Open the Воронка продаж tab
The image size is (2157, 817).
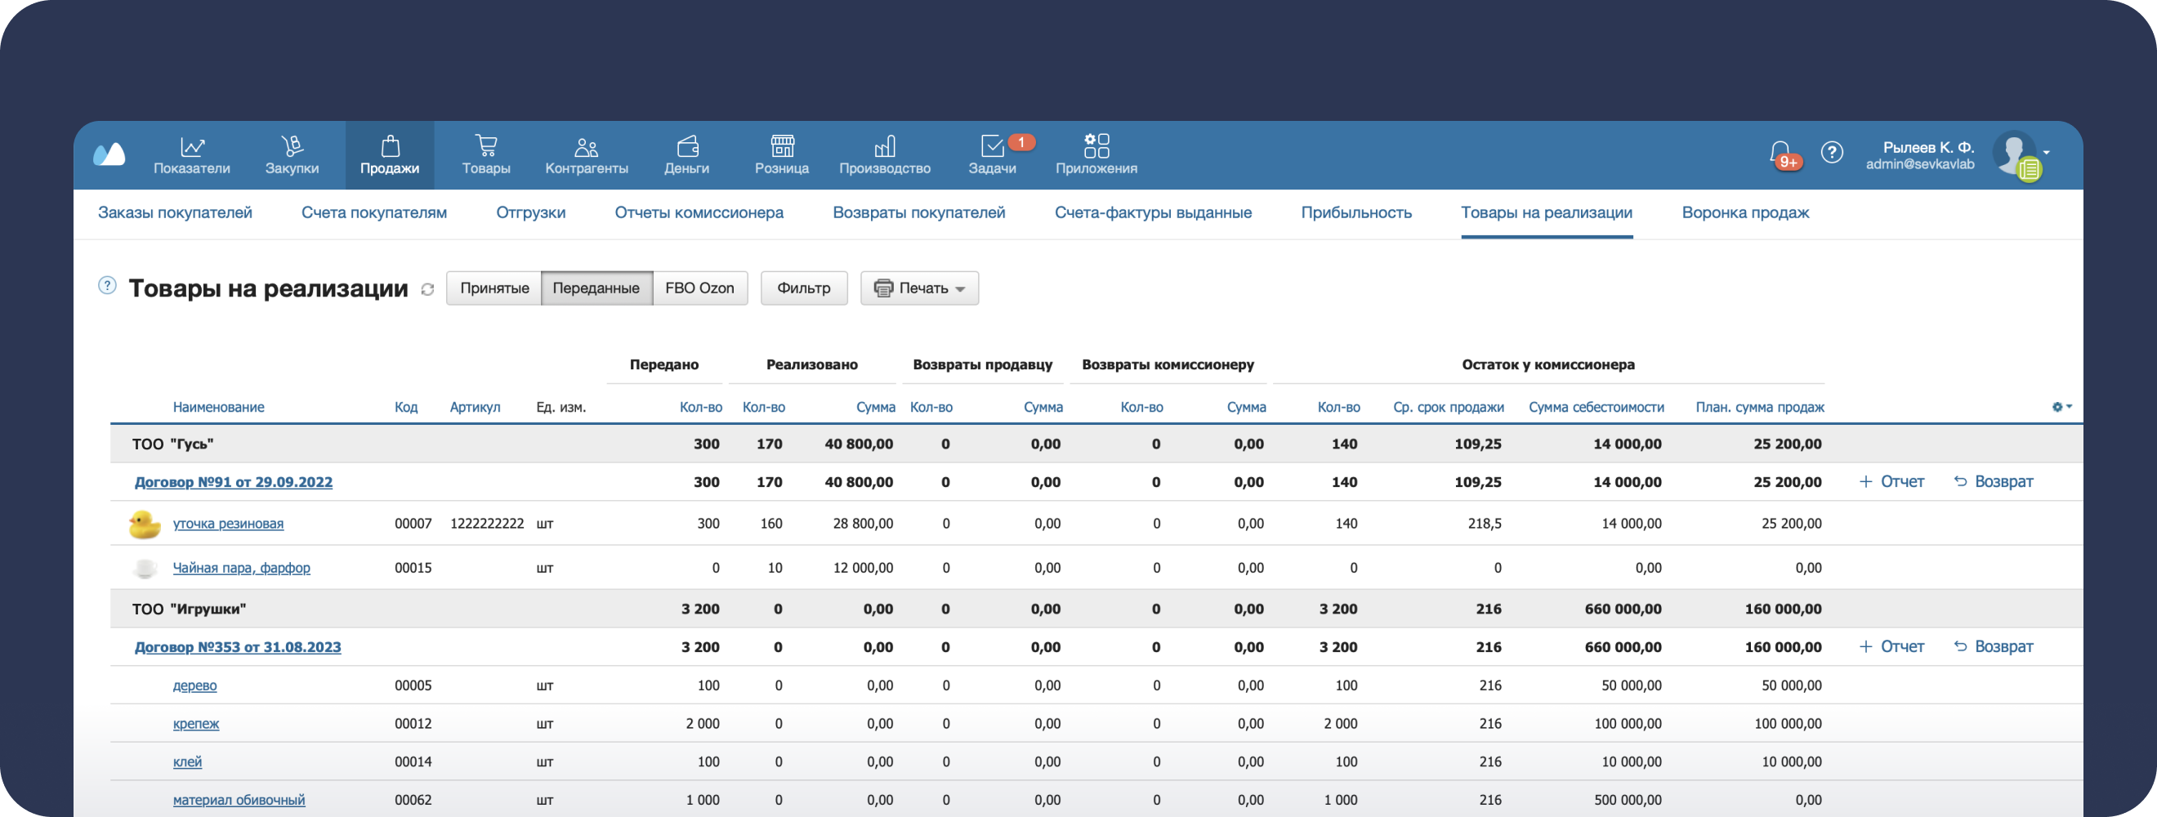(x=1745, y=212)
